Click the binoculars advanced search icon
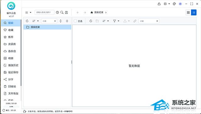The height and width of the screenshot is (114, 201). pyautogui.click(x=66, y=13)
